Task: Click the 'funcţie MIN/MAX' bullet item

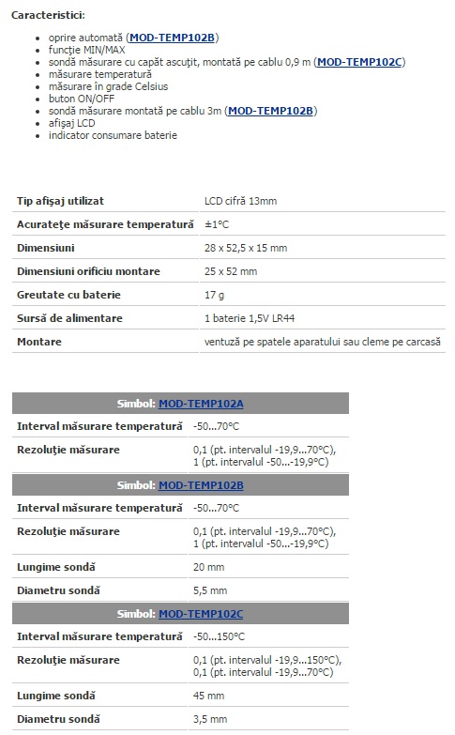Action: click(86, 50)
